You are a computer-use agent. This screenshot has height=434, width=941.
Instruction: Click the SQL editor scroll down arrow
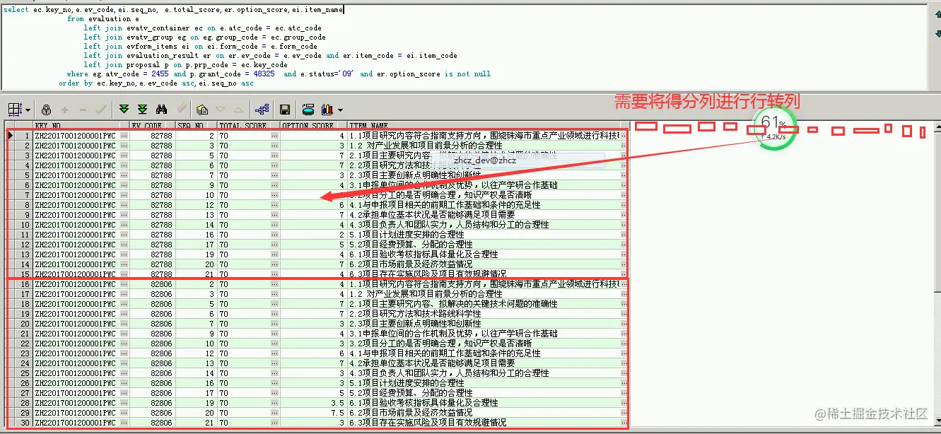tap(938, 33)
